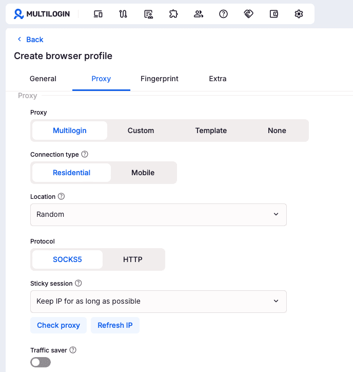Open the handshake referral icon
The width and height of the screenshot is (353, 372).
coord(248,14)
